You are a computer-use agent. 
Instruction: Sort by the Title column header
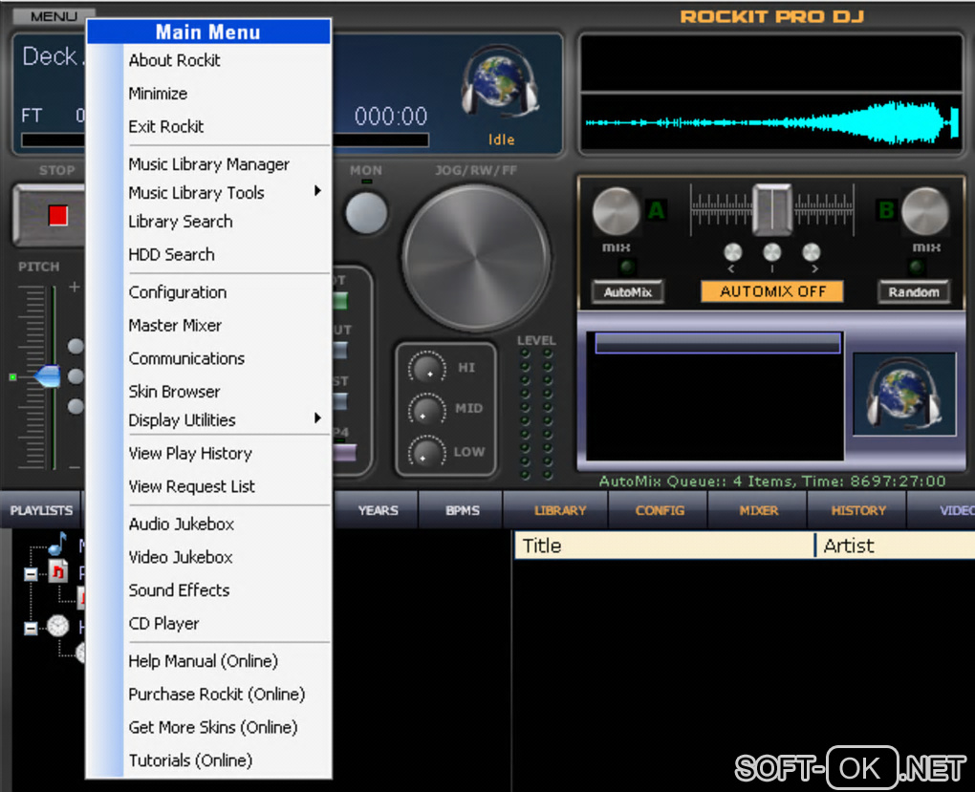click(x=664, y=546)
